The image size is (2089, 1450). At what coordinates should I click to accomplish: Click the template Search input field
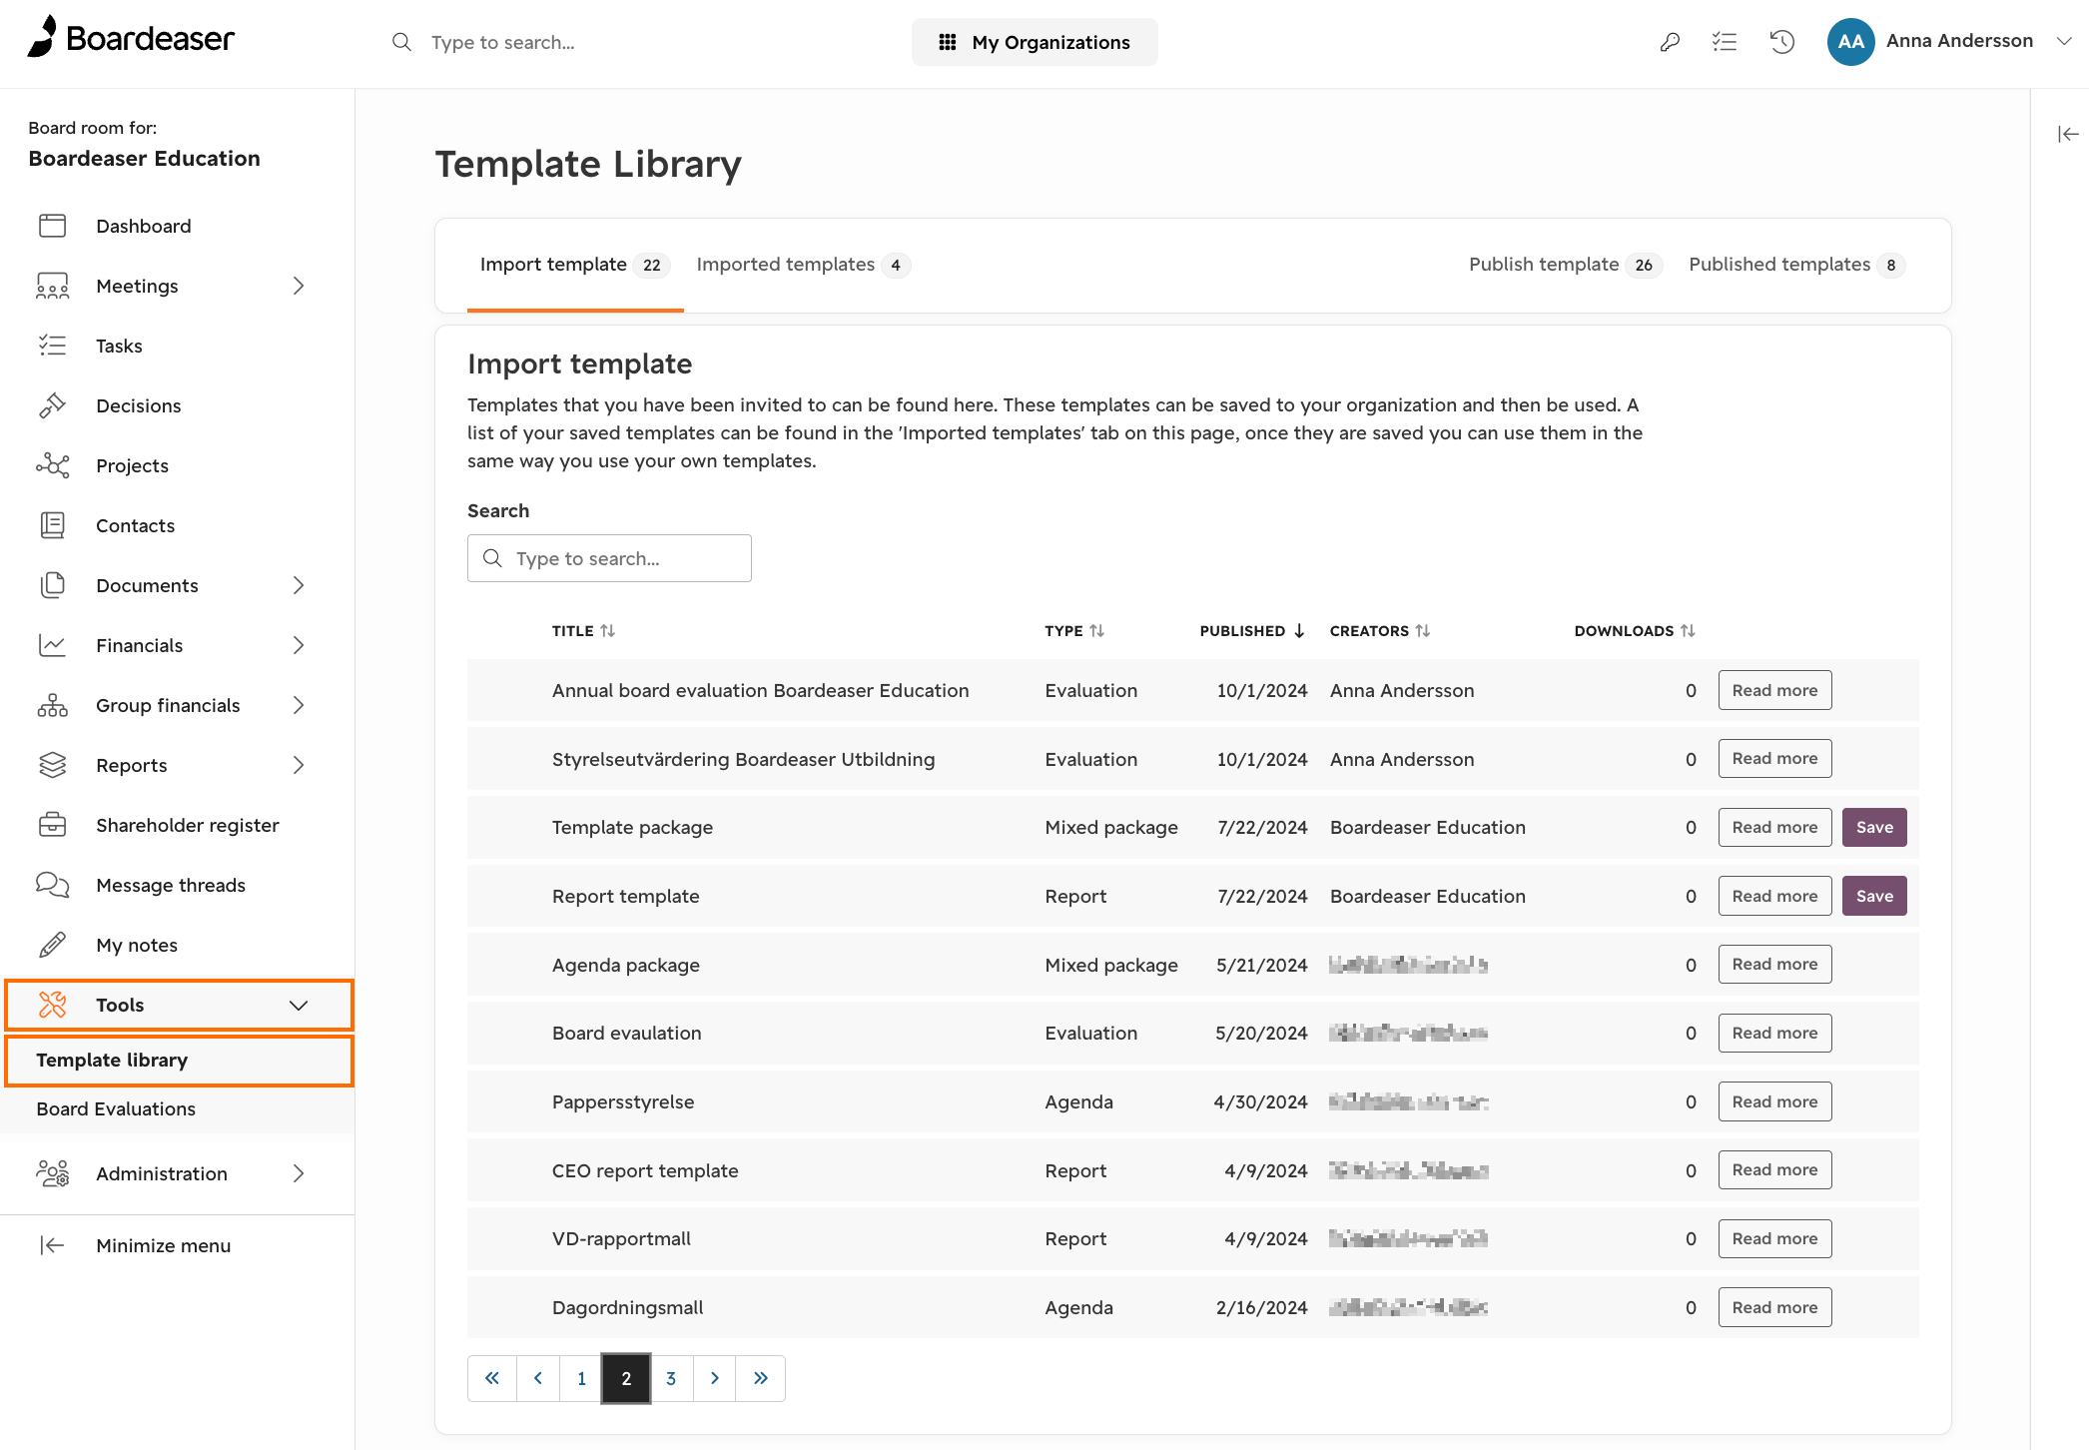pyautogui.click(x=609, y=558)
